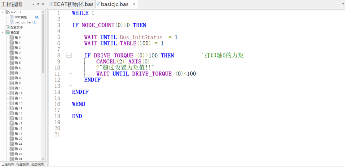This screenshot has height=167, width=345.
Task: Select the BusInit project icon
Action: tap(8, 12)
